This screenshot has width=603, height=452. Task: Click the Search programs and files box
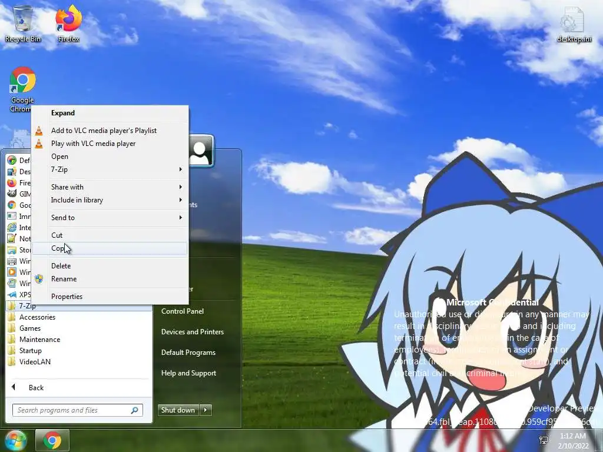(78, 410)
